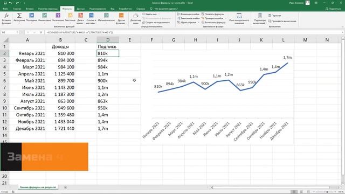Open Math and Trig functions icon
345x194 pixels.
tap(106, 16)
